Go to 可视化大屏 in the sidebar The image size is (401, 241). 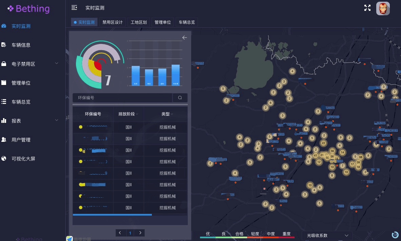click(x=23, y=159)
